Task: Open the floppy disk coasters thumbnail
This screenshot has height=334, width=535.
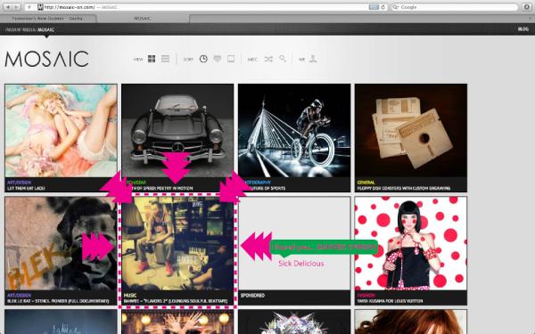Action: click(411, 131)
